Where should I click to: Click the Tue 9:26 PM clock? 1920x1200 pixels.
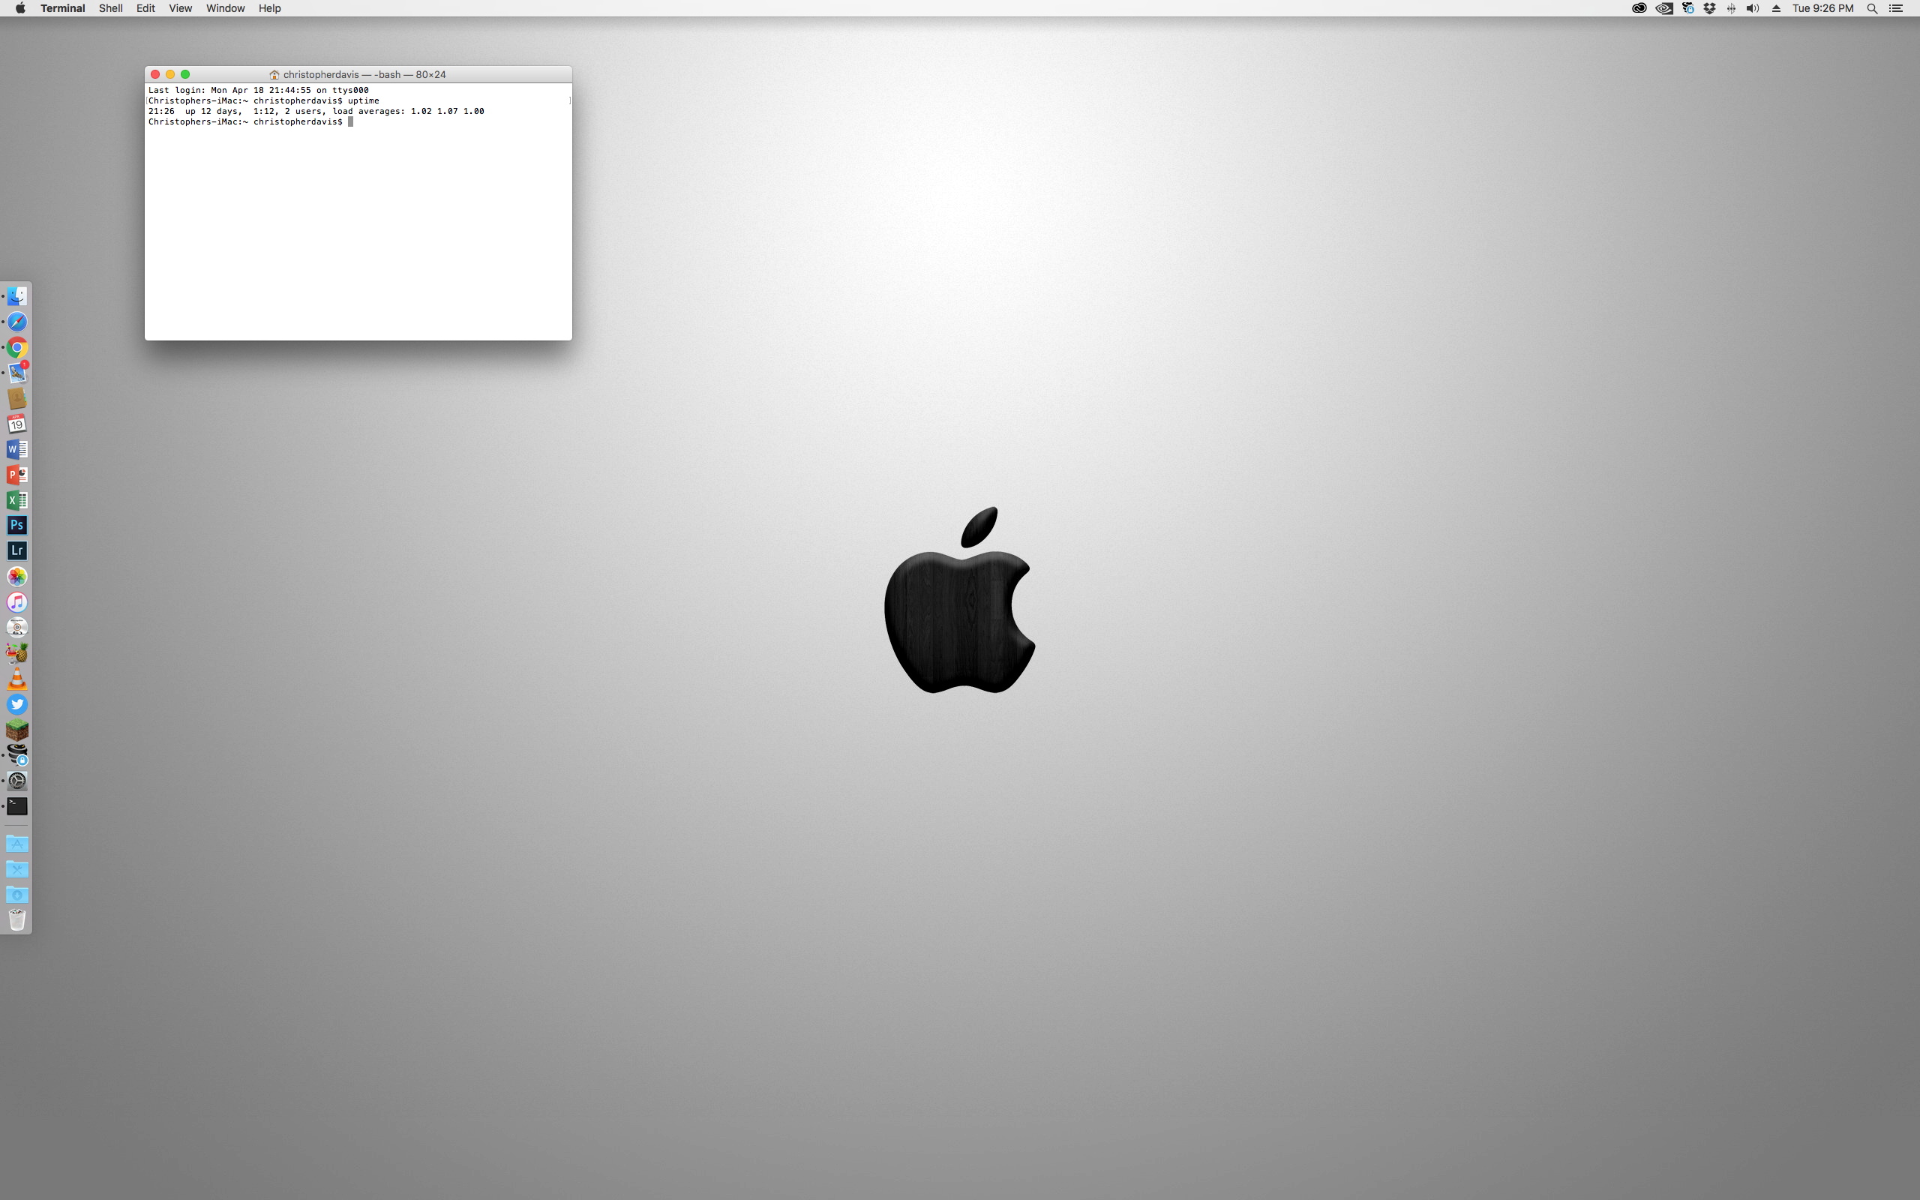tap(1822, 8)
